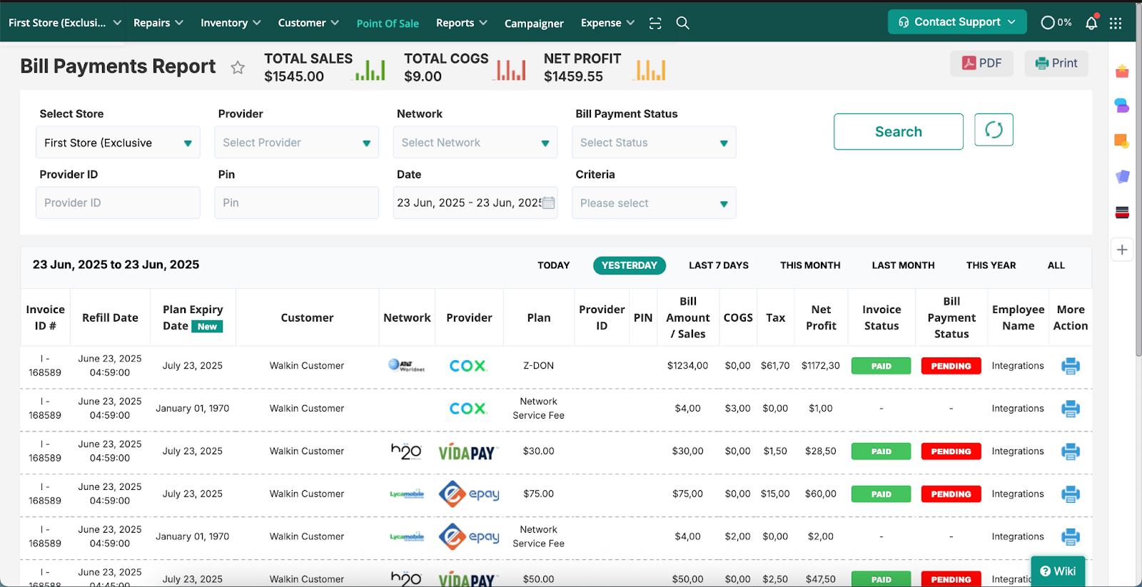1142x587 pixels.
Task: Select the THIS MONTH filter
Action: click(810, 265)
